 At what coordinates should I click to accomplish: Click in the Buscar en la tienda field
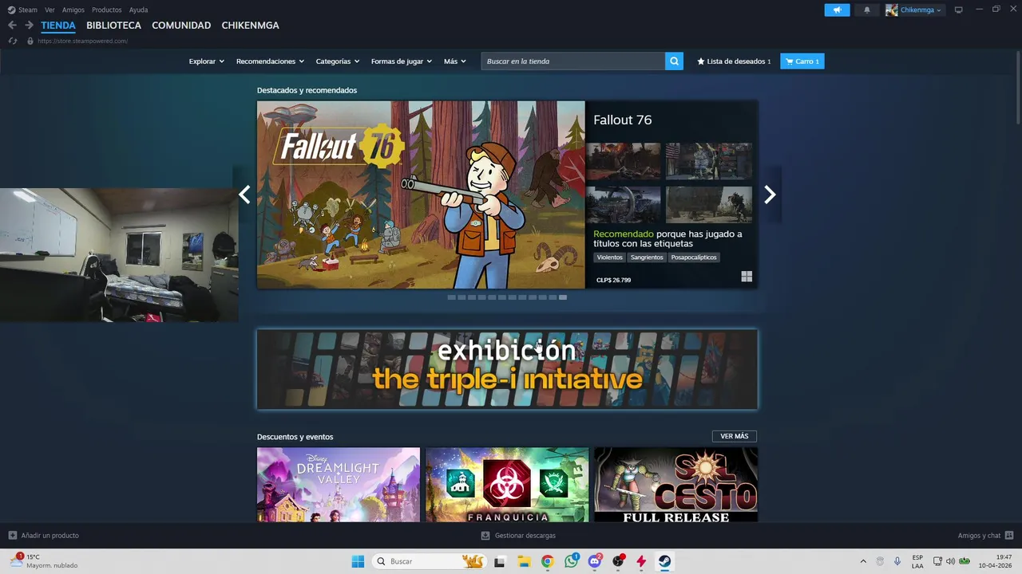(573, 61)
